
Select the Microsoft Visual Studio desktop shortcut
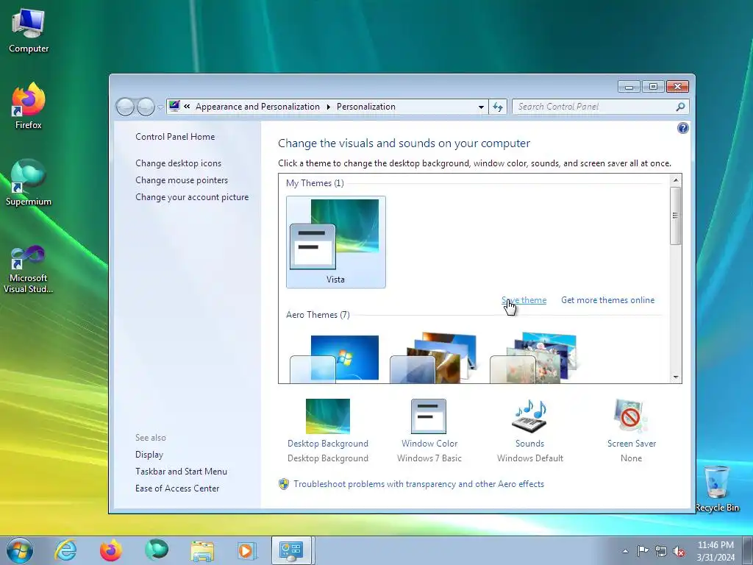(x=29, y=269)
